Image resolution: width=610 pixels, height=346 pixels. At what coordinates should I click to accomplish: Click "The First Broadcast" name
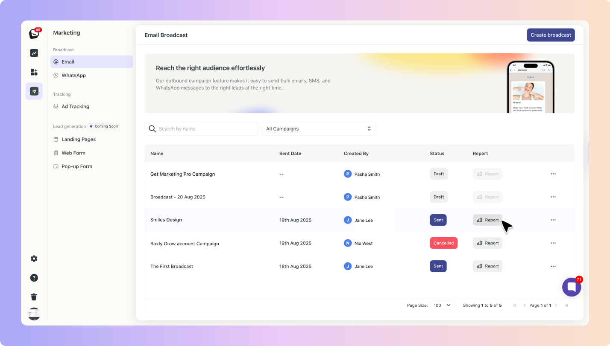point(172,266)
